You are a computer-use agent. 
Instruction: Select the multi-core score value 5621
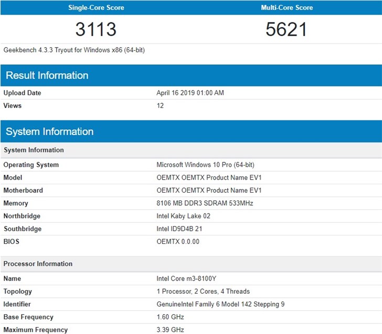[286, 29]
